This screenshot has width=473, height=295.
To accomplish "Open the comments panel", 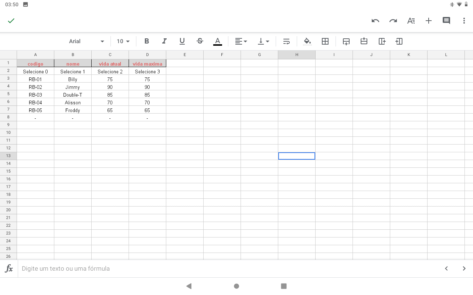I will [446, 21].
